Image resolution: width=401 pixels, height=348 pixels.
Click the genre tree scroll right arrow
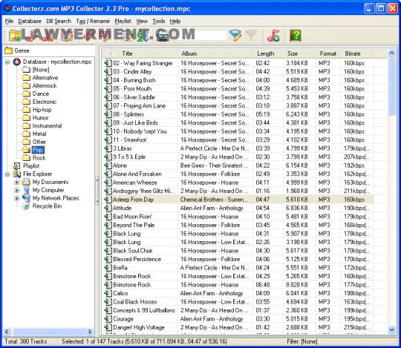point(90,332)
